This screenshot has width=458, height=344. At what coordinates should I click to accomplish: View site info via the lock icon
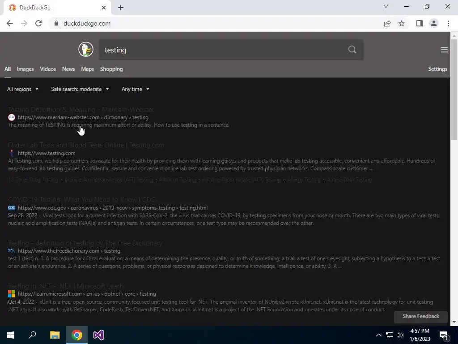click(x=56, y=23)
